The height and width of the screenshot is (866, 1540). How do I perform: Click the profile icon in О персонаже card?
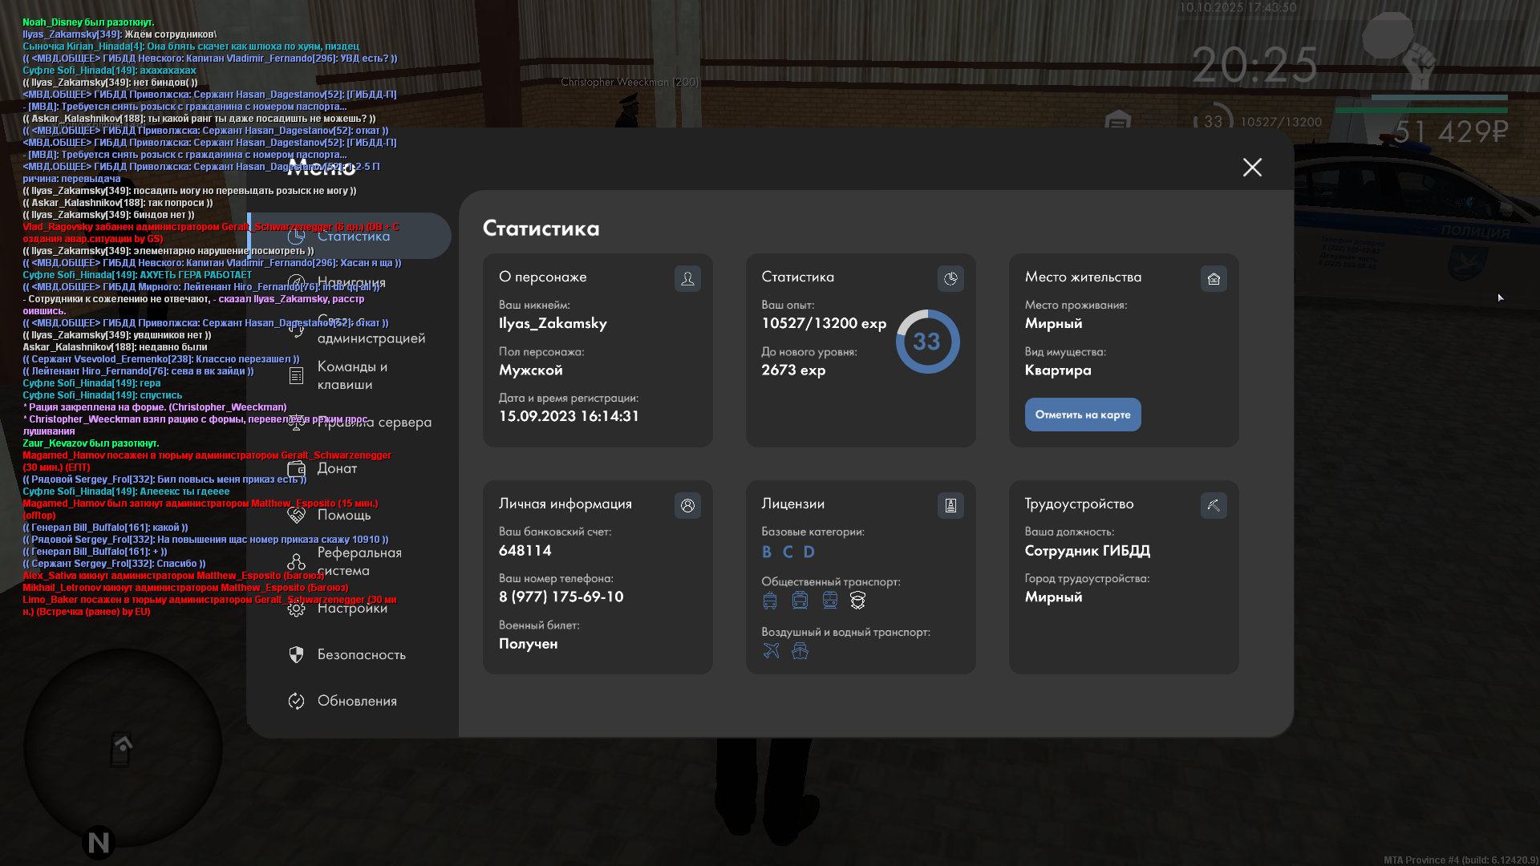coord(687,278)
